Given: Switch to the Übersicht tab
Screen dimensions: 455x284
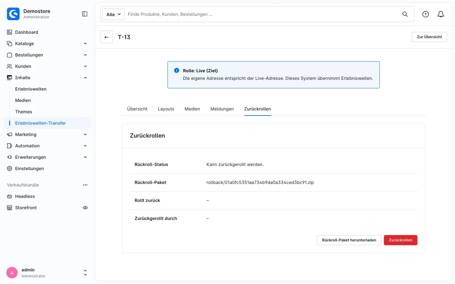Looking at the screenshot, I should [137, 109].
